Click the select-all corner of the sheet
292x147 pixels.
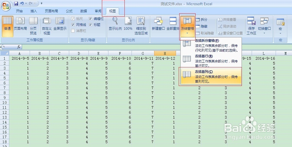(x=4, y=53)
